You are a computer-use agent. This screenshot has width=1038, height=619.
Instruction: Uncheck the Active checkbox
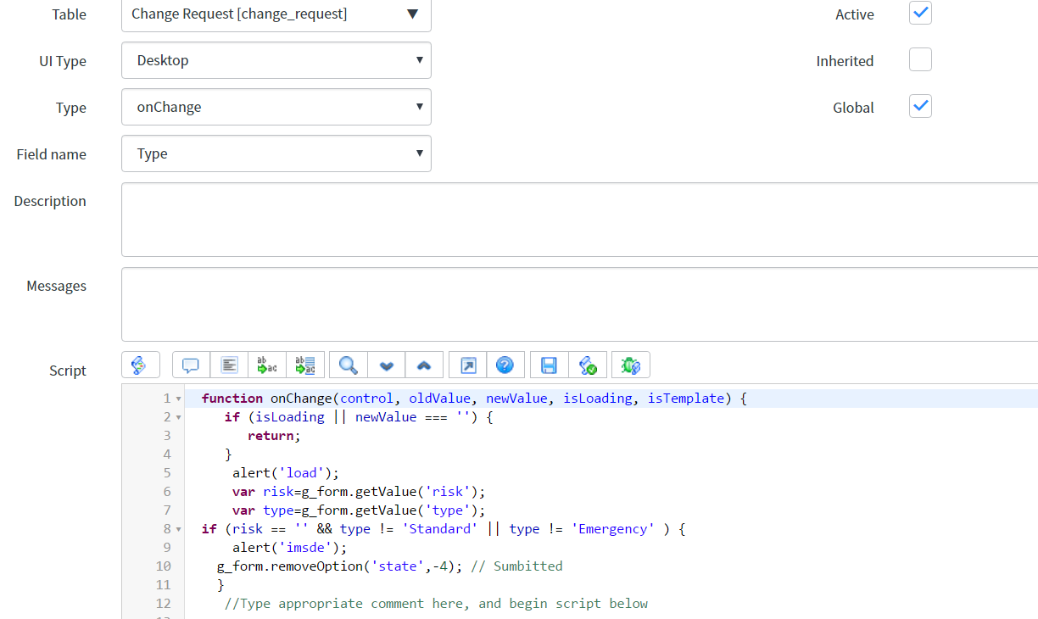(920, 13)
